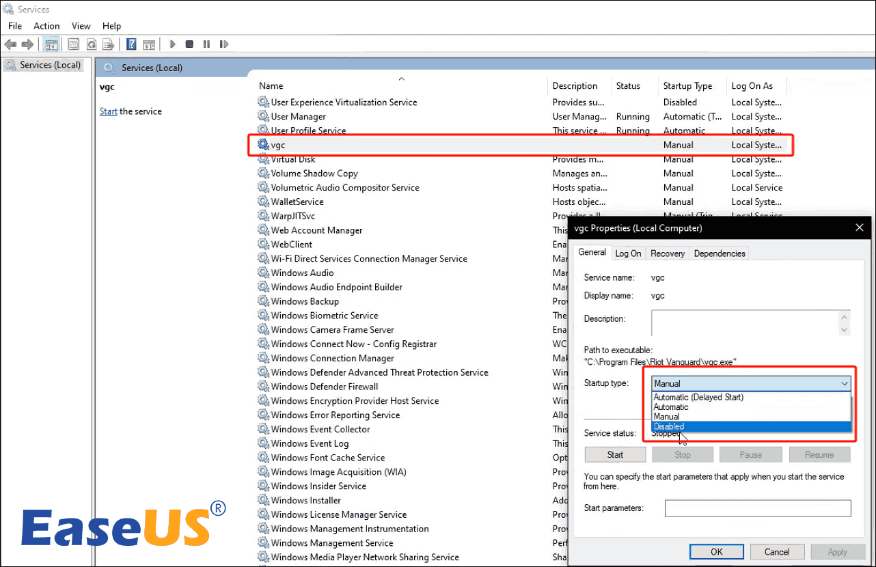This screenshot has width=876, height=567.
Task: Click the Start parameters text field
Action: point(757,508)
